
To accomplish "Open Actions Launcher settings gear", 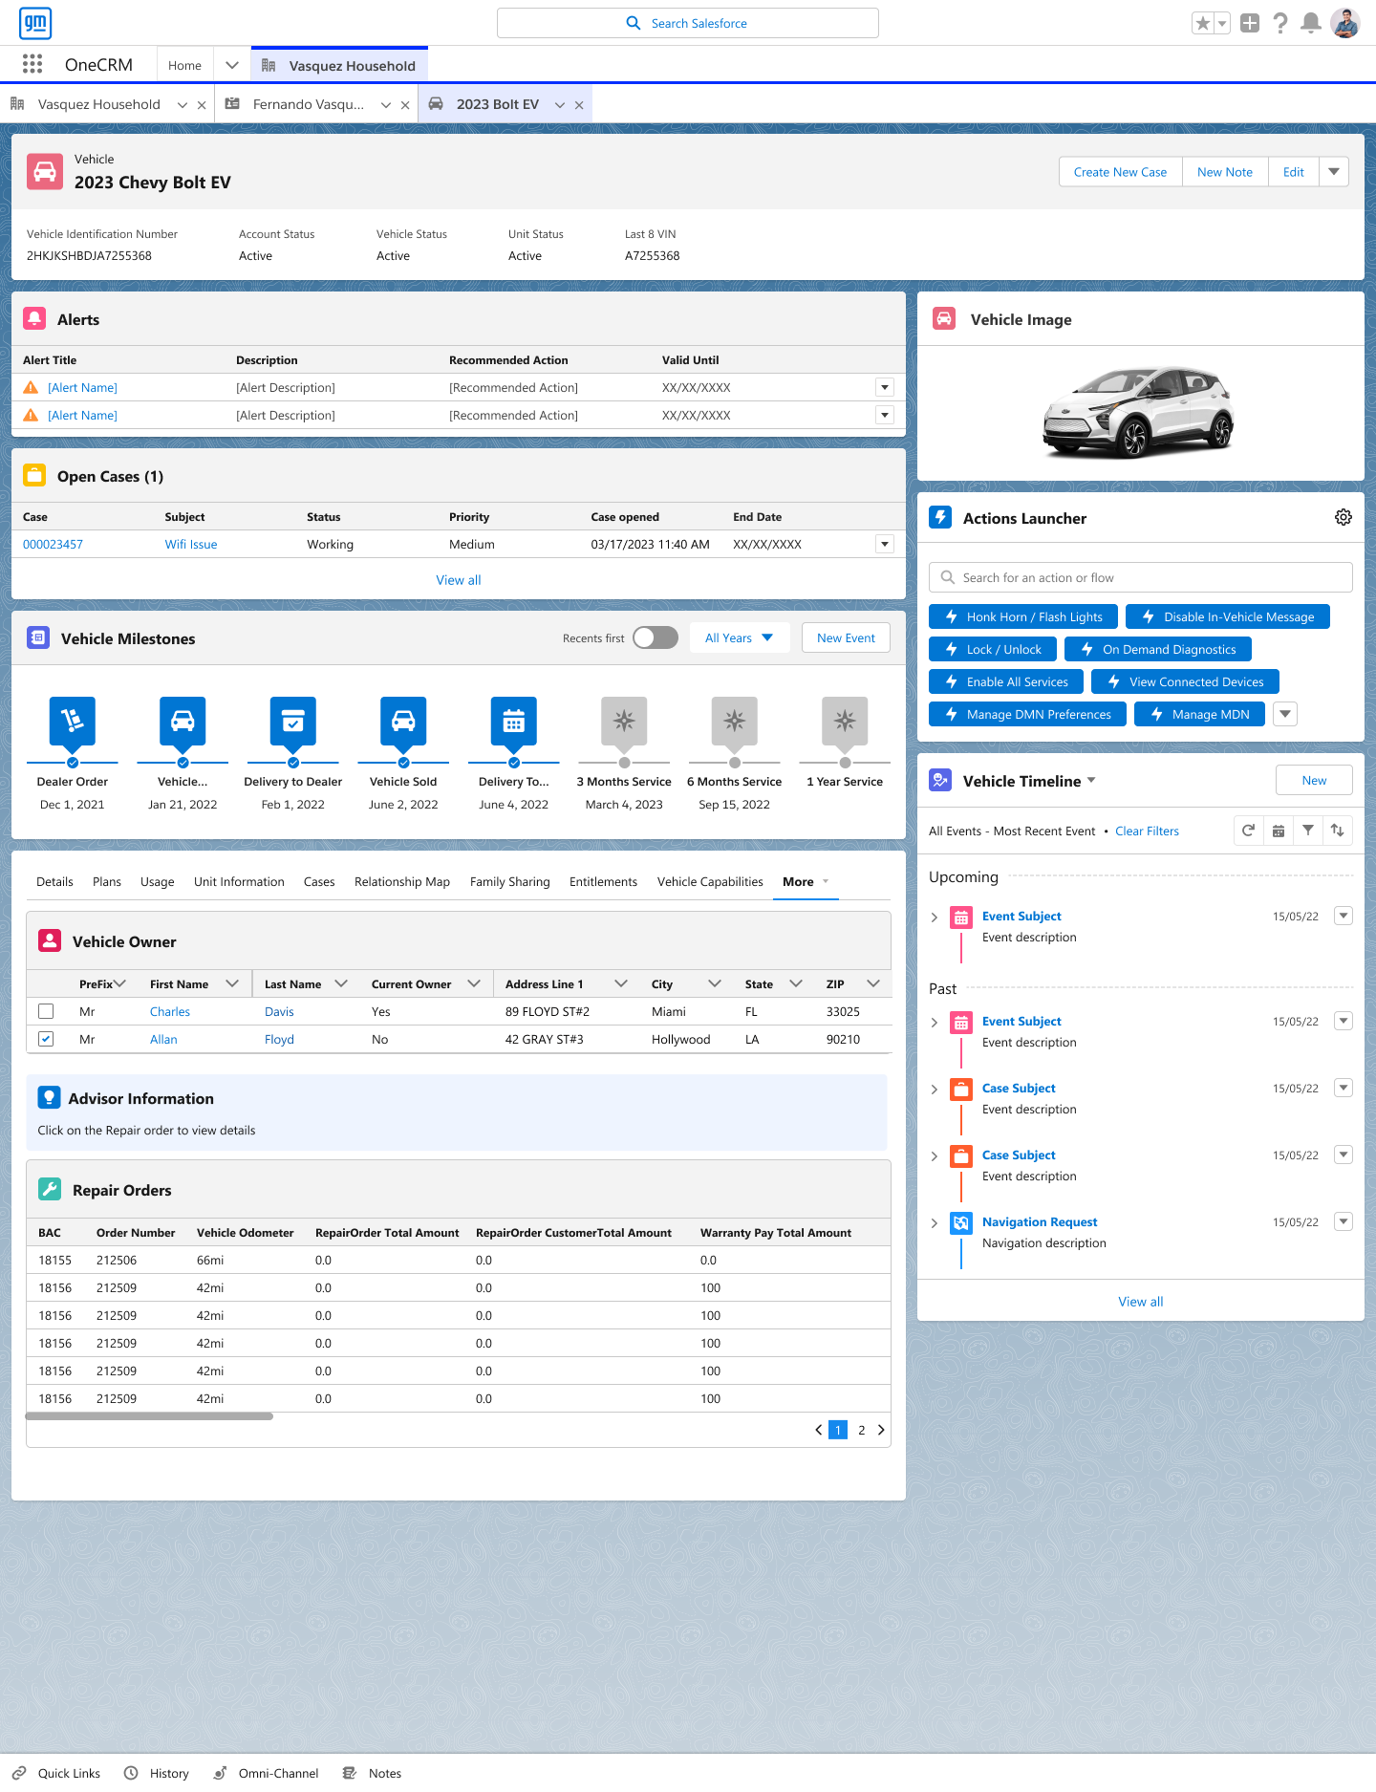I will 1344,517.
